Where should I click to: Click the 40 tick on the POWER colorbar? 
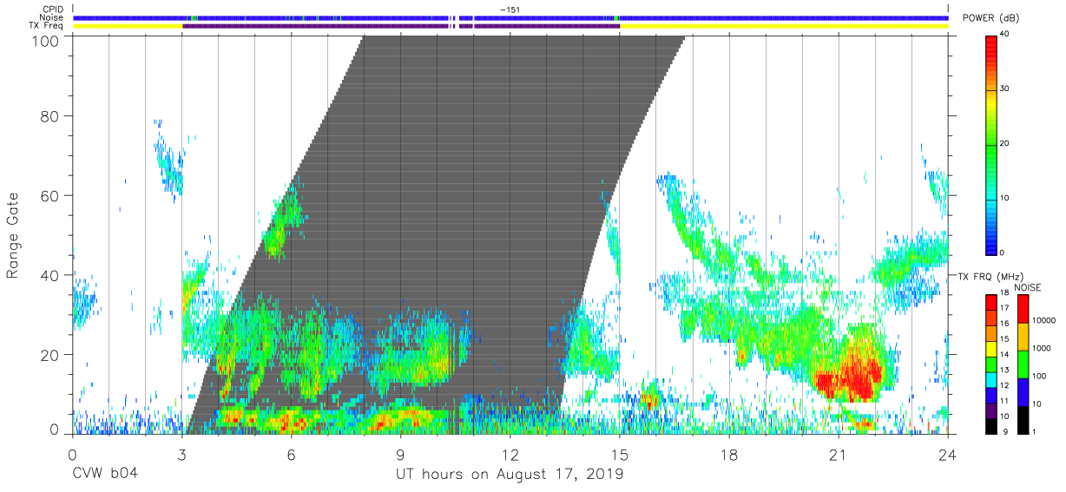click(x=1003, y=35)
